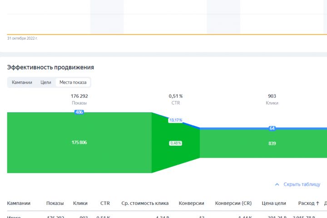Click the 0,48 % CTR badge
Image resolution: width=327 pixels, height=218 pixels.
(x=175, y=143)
